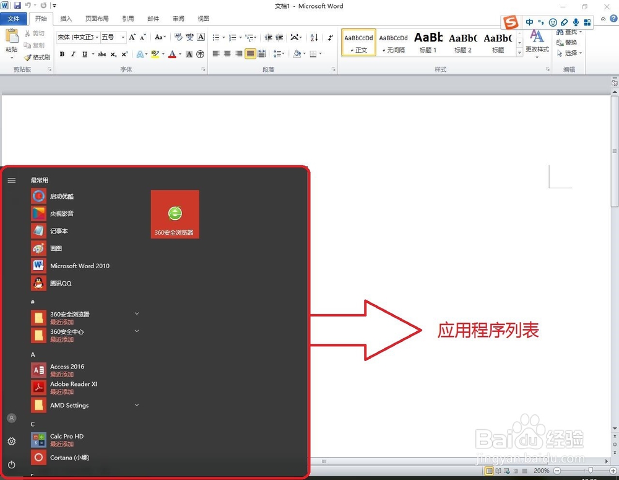Click the Sogou voice input microphone icon
This screenshot has width=619, height=480.
coord(576,22)
